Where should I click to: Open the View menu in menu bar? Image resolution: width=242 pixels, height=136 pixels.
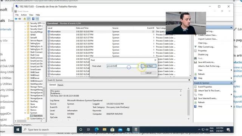pyautogui.click(x=31, y=15)
